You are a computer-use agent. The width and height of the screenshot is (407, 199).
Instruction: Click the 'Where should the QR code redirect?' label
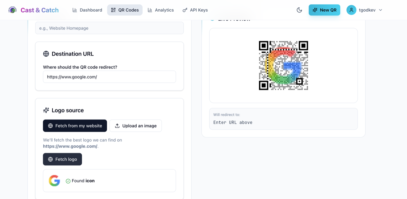(80, 67)
